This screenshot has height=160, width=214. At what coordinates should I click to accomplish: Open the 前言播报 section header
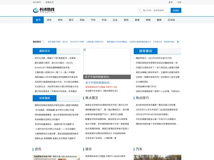click(45, 98)
